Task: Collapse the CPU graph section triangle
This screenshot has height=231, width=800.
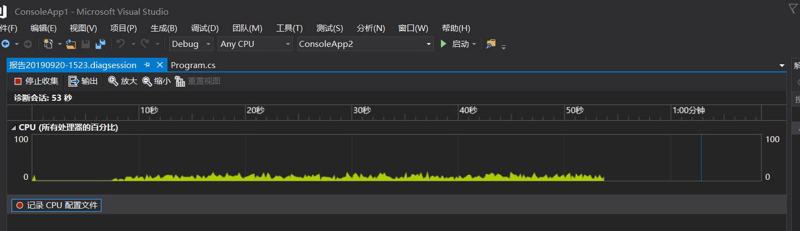Action: pyautogui.click(x=14, y=127)
